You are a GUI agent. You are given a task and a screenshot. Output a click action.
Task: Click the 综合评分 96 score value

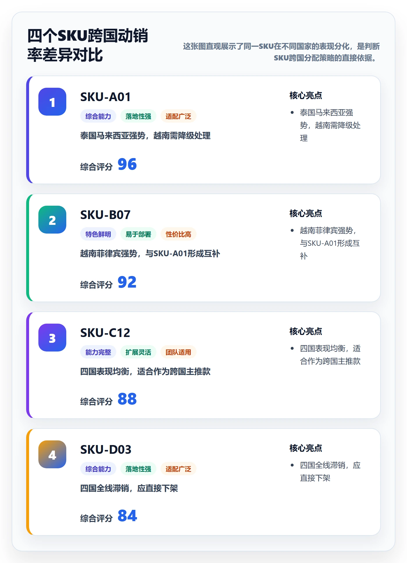127,164
